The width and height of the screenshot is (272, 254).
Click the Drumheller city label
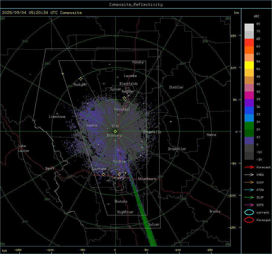coord(177,149)
